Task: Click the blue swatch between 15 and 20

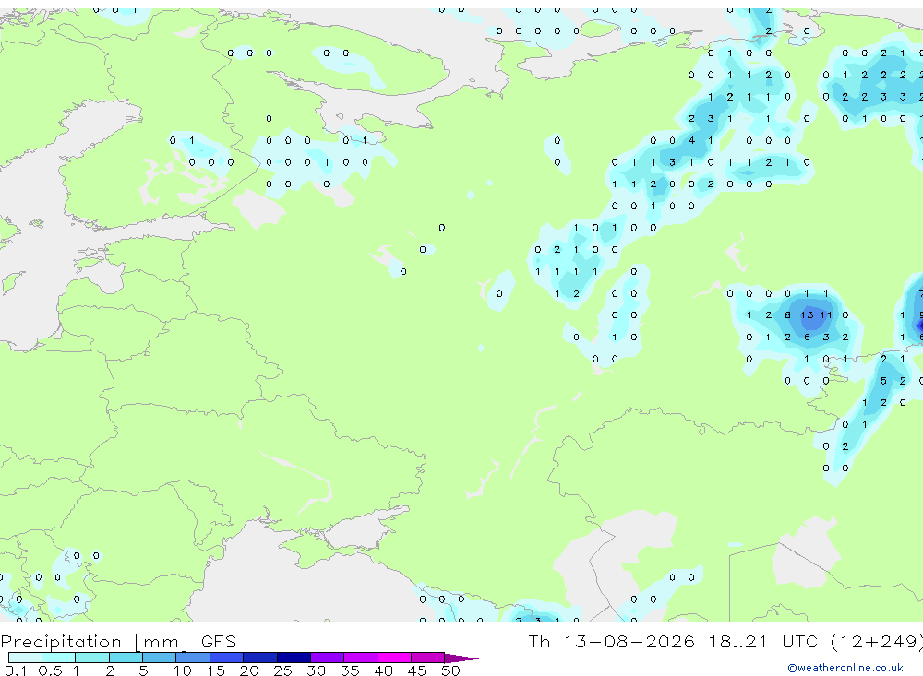Action: (x=227, y=658)
